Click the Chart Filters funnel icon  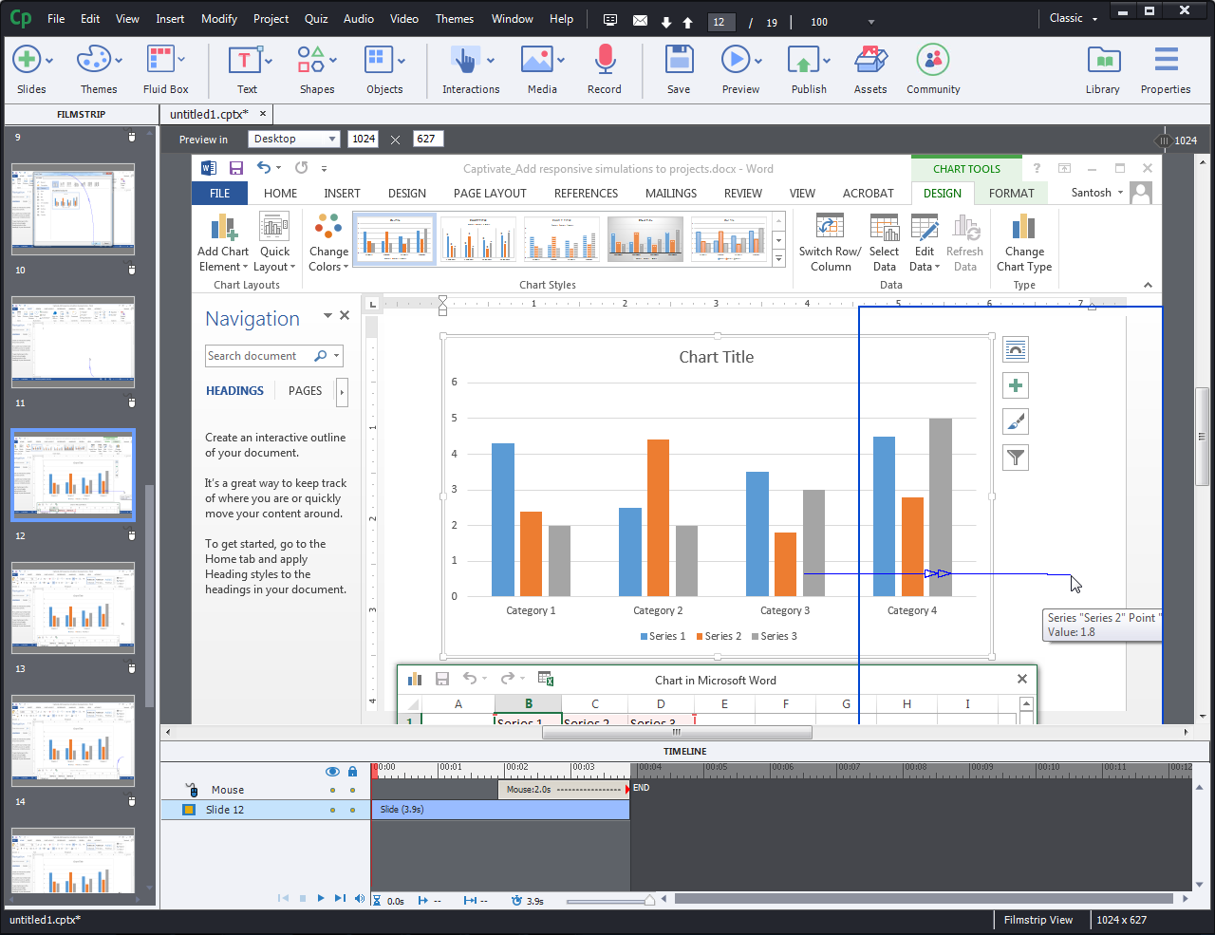pyautogui.click(x=1016, y=458)
